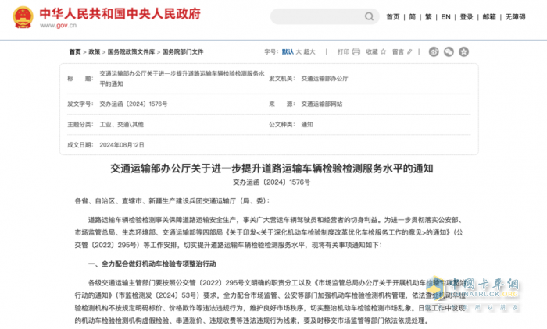Click document type value 通知
This screenshot has width=547, height=329.
coord(307,125)
